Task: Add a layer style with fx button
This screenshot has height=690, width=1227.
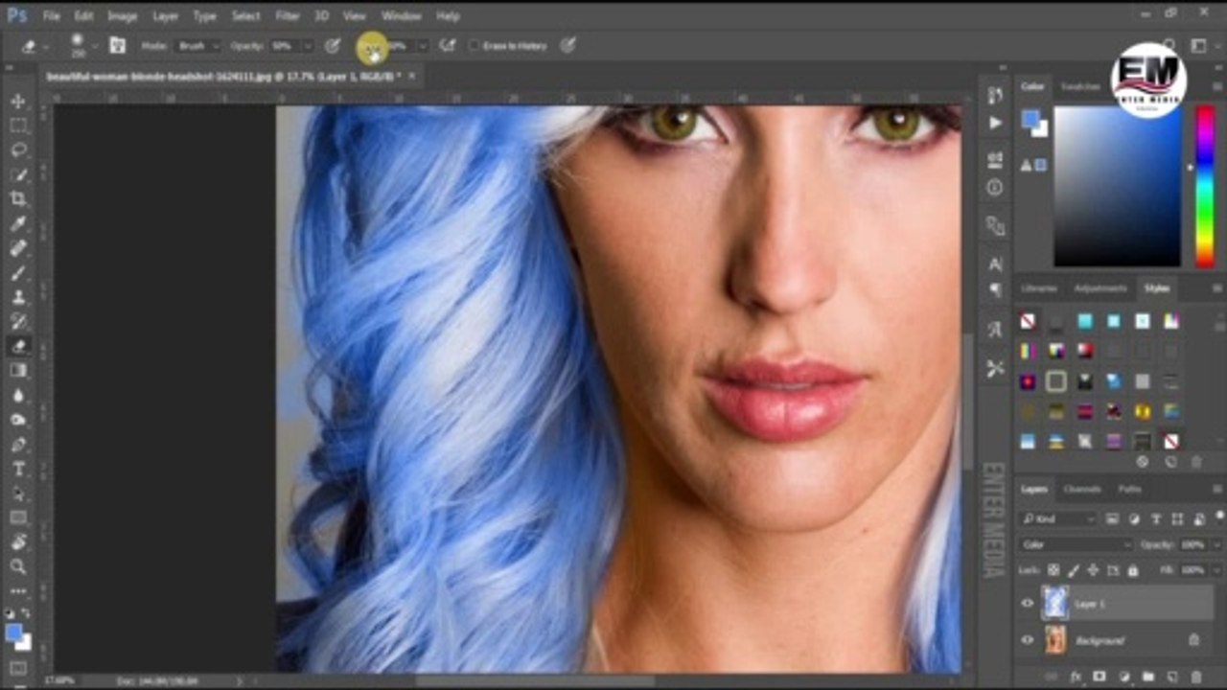Action: pos(1077,677)
